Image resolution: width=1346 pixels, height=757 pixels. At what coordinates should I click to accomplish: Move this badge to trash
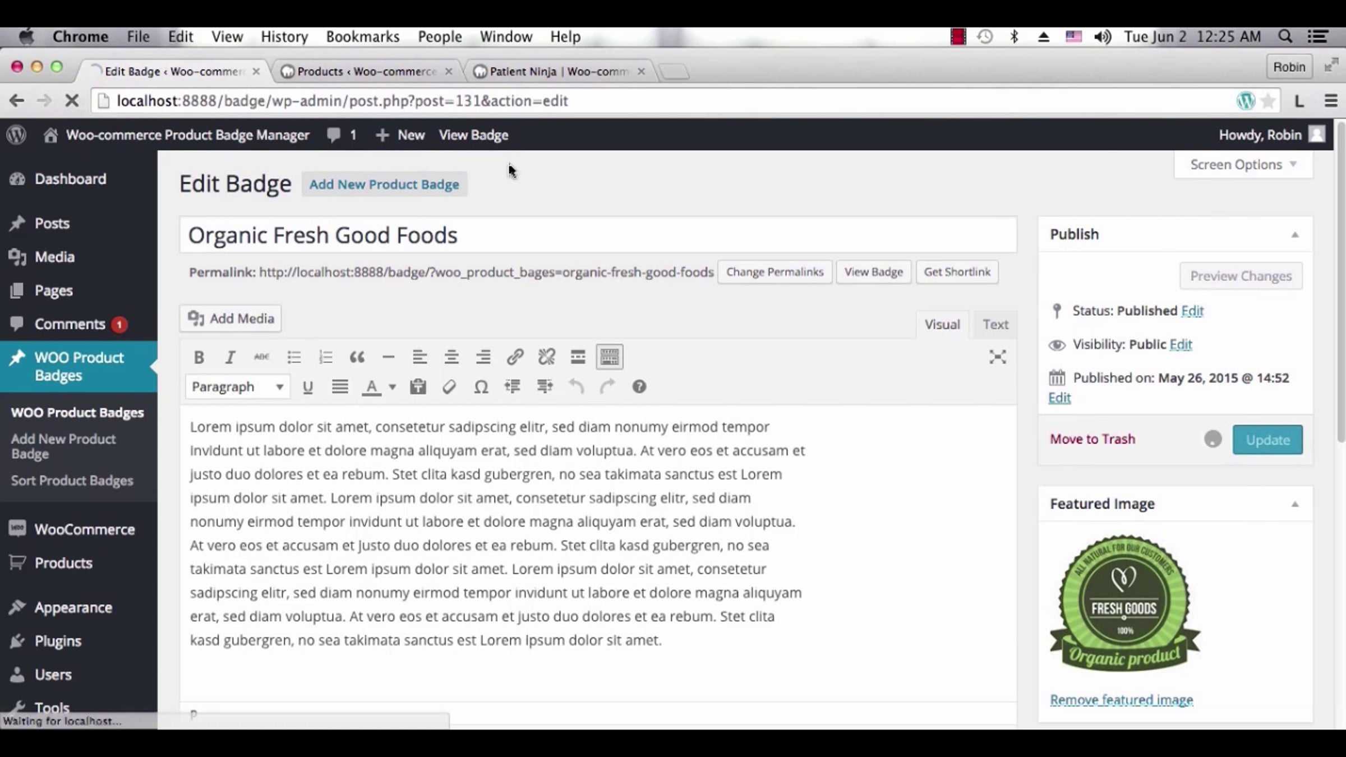pos(1093,439)
